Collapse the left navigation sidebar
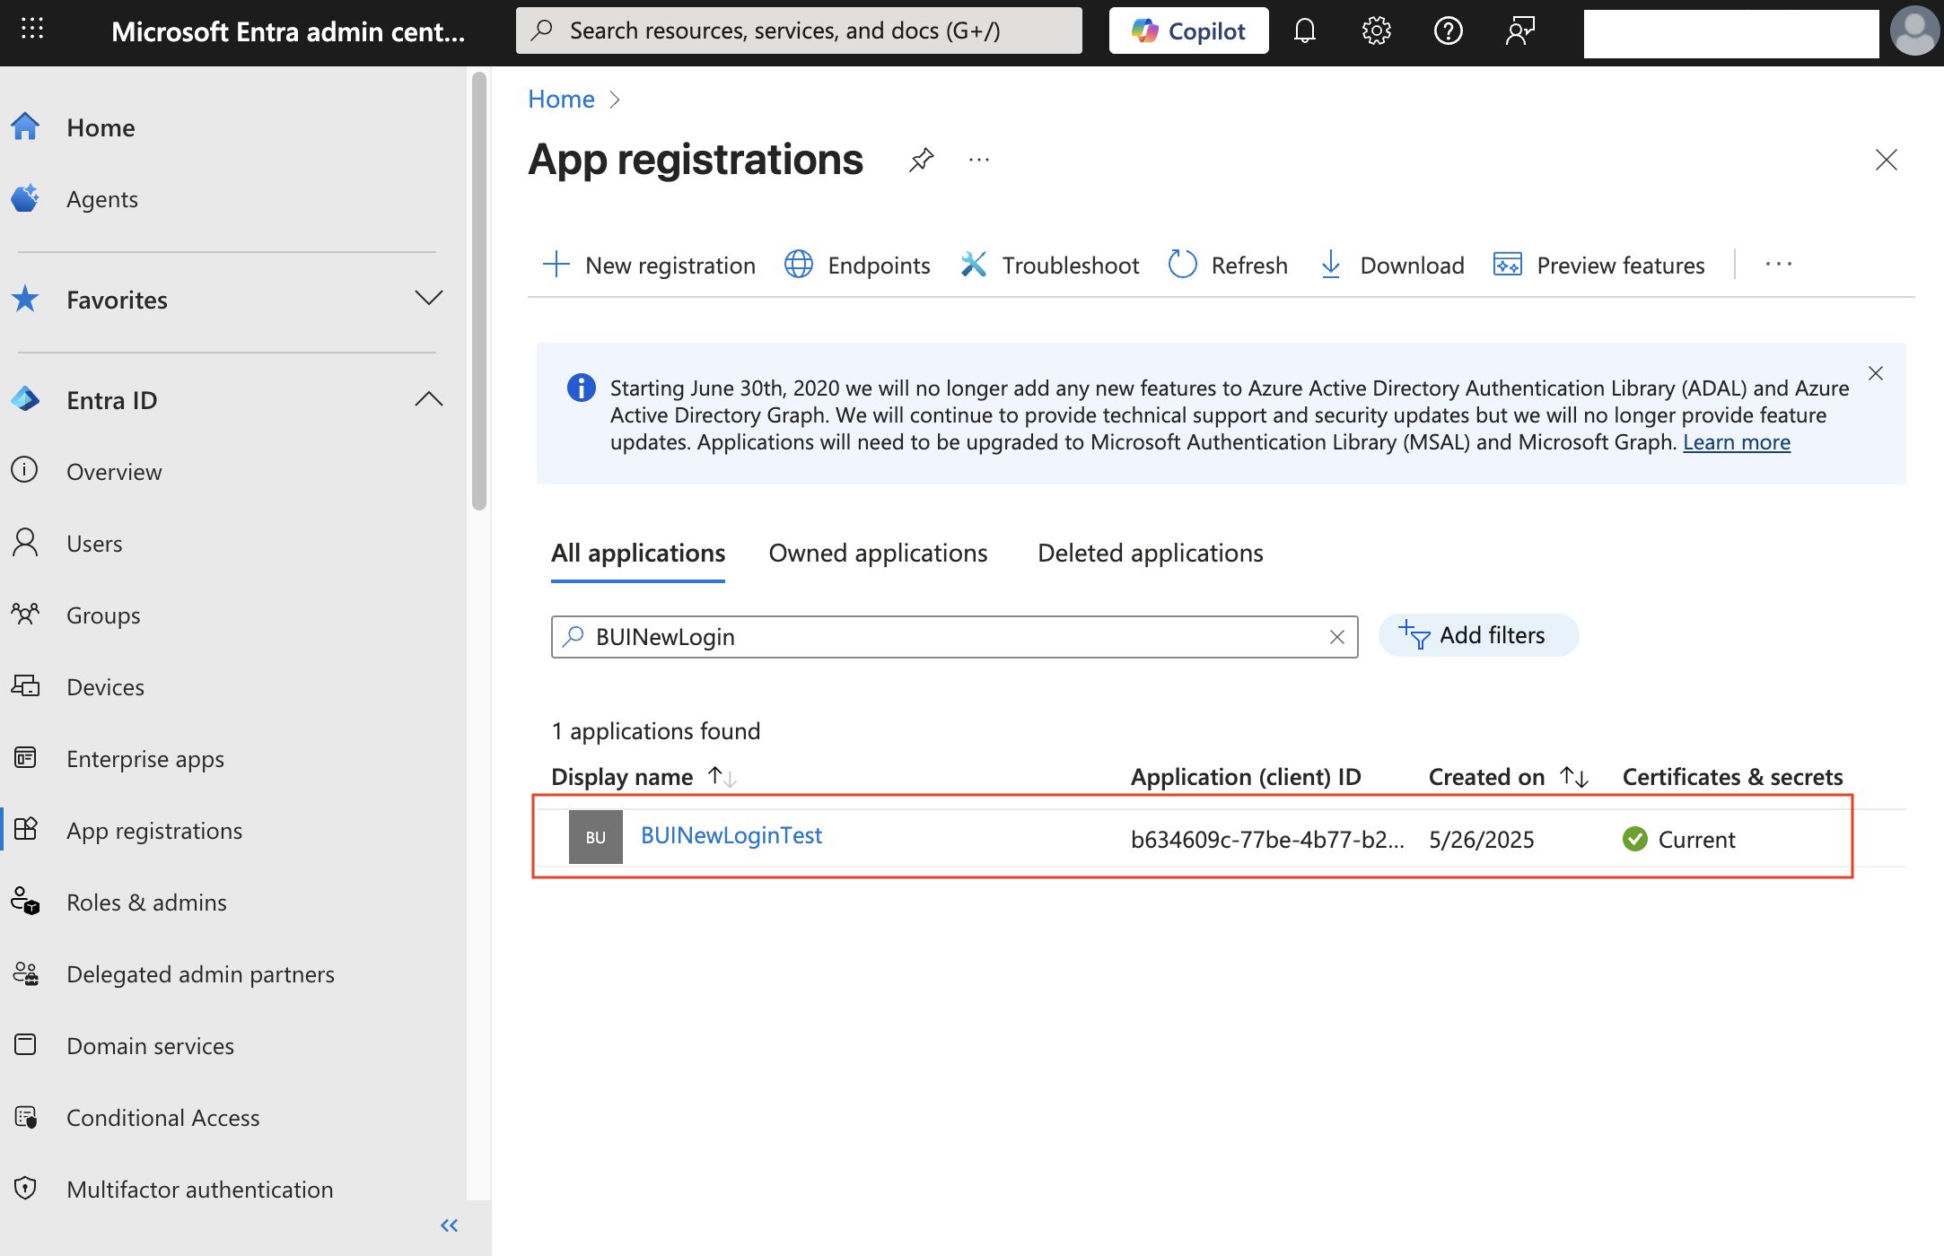 (x=449, y=1225)
